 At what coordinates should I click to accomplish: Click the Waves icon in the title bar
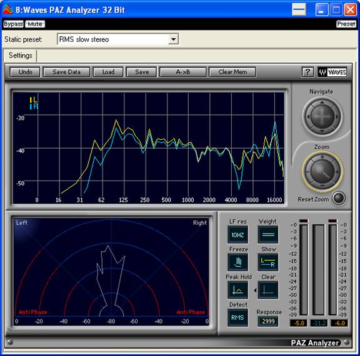coord(7,9)
